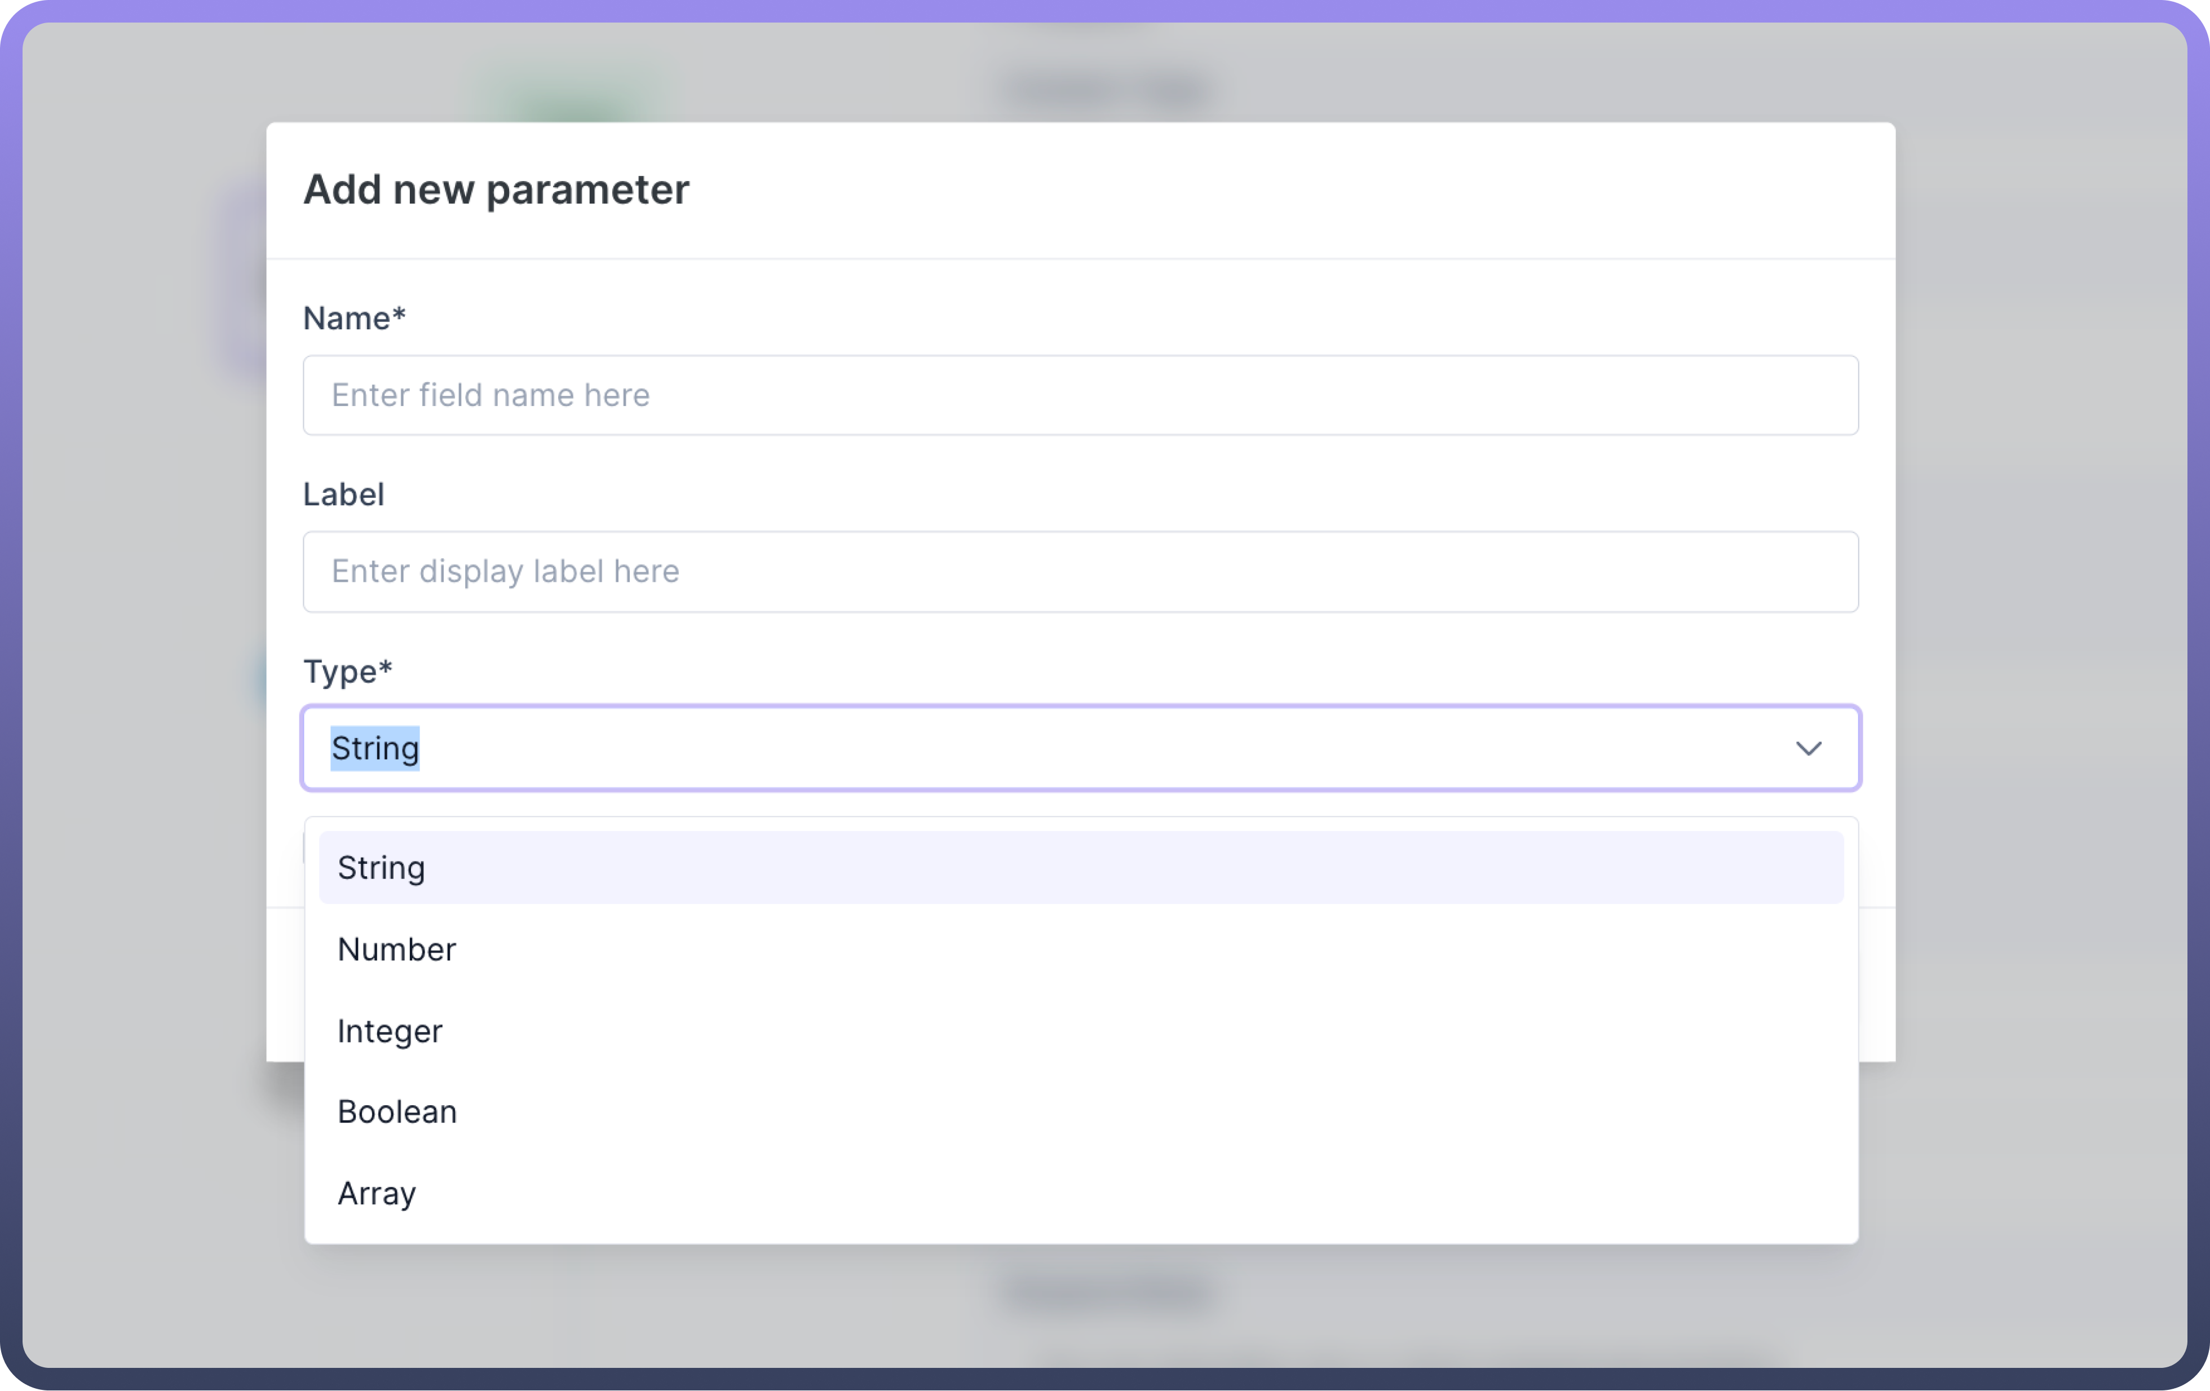Click the Type* field label

pyautogui.click(x=348, y=671)
